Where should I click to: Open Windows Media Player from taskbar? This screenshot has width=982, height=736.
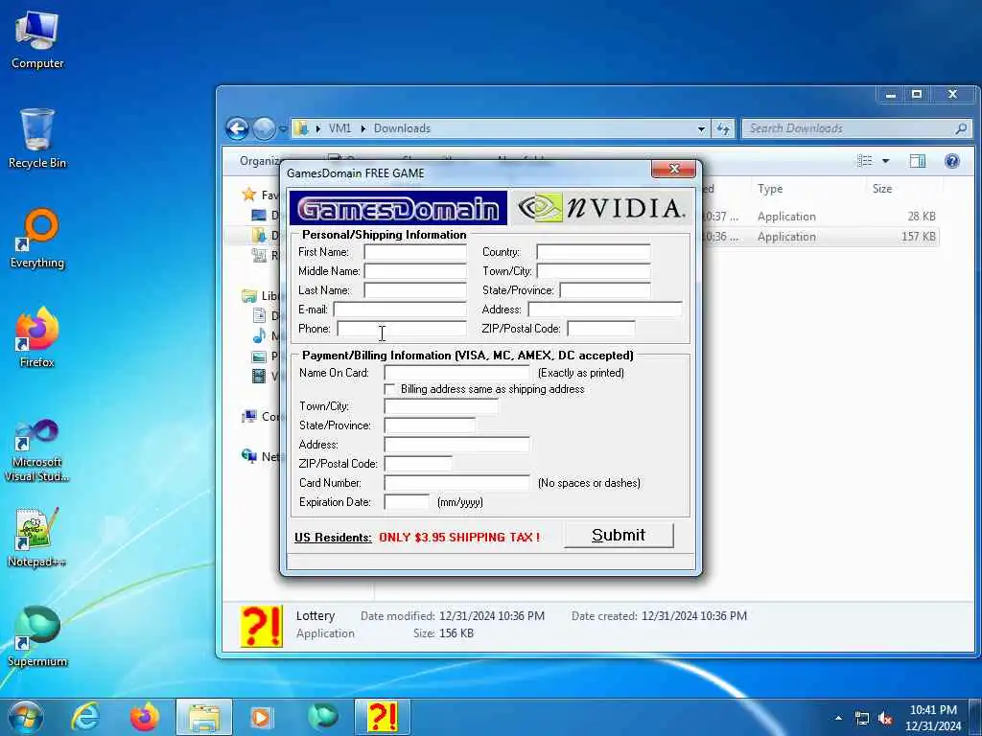(262, 717)
